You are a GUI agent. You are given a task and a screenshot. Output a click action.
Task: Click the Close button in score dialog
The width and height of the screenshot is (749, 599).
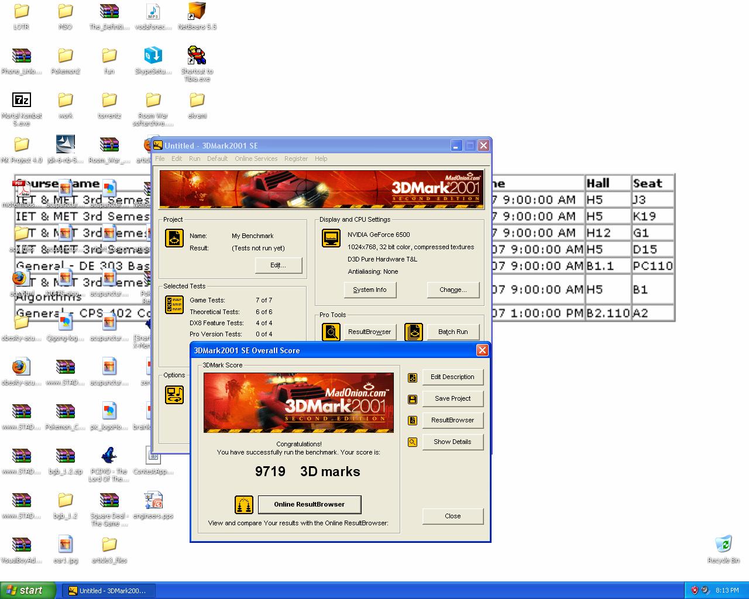click(453, 516)
